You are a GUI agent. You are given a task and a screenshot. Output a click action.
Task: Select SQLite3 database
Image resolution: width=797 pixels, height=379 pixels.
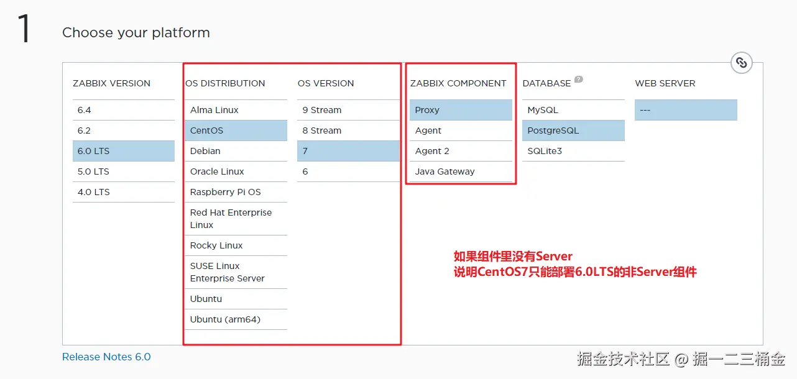tap(574, 151)
